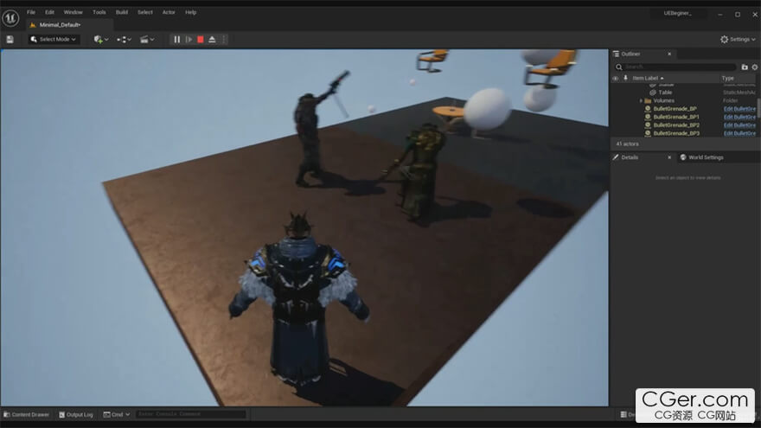
Task: Open the Help menu
Action: 191,12
